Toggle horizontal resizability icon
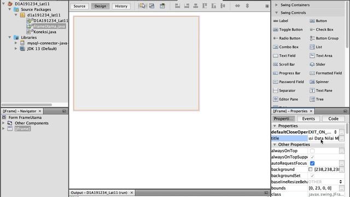350x197 pixels. pos(237,6)
